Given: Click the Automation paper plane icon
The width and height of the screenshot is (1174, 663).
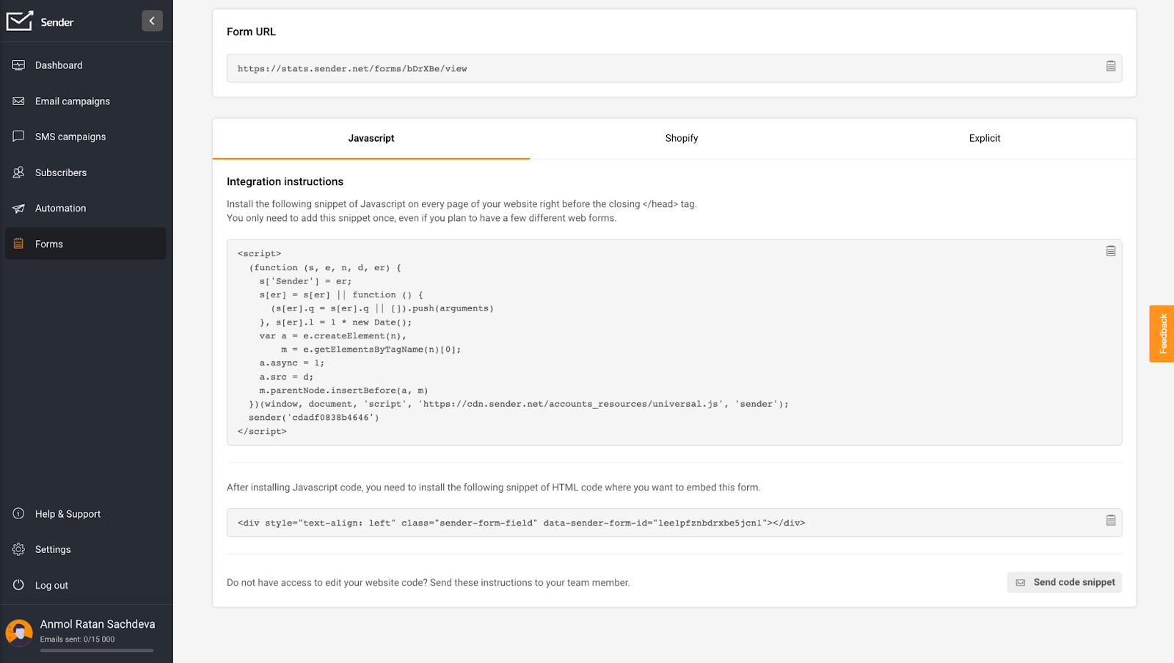Looking at the screenshot, I should click(x=18, y=209).
